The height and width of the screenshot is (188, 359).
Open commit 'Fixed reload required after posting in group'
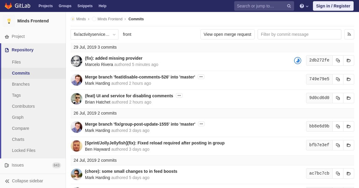pyautogui.click(x=155, y=143)
